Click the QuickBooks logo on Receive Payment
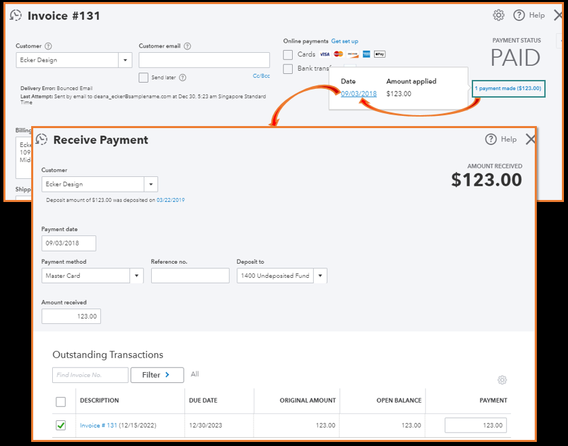Viewport: 568px width, 446px height. pos(41,139)
